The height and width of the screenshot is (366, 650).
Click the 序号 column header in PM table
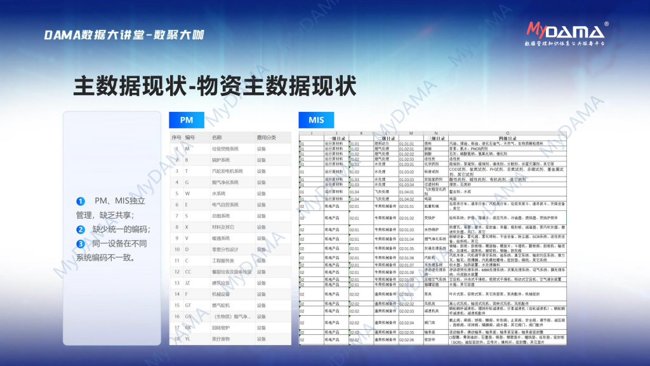tap(176, 137)
